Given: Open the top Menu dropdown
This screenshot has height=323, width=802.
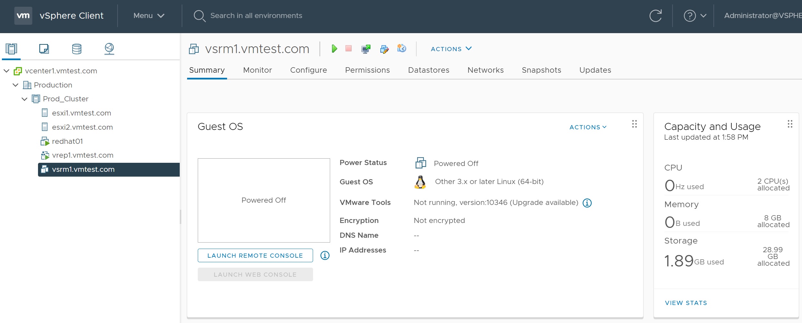Looking at the screenshot, I should [x=149, y=16].
